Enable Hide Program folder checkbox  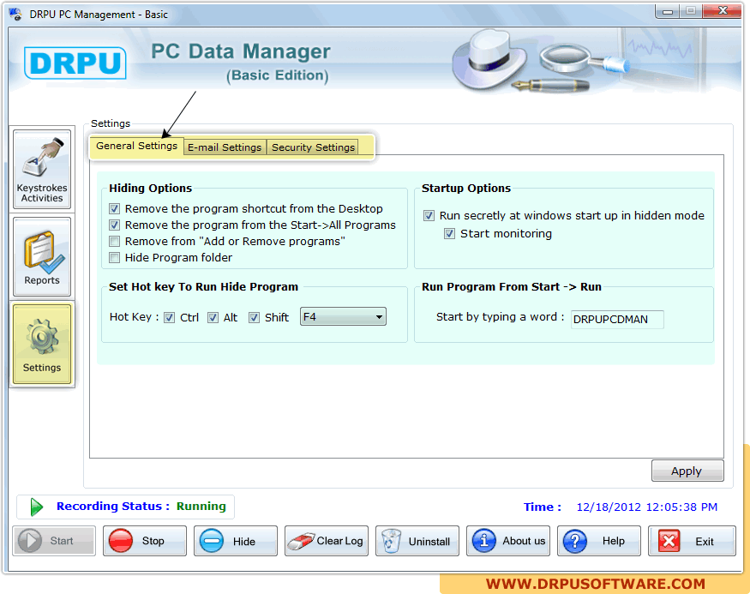pyautogui.click(x=114, y=258)
